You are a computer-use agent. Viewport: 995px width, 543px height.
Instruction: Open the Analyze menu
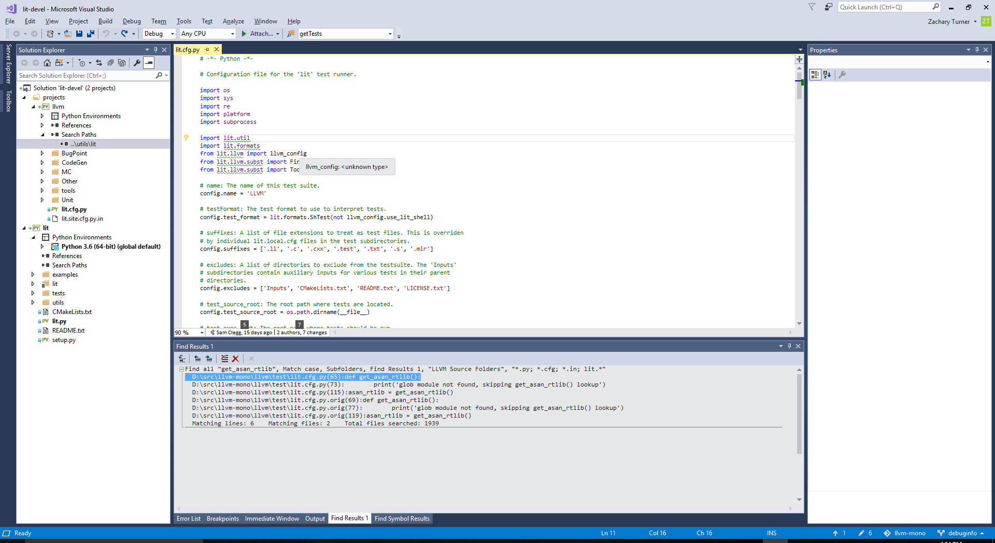coord(233,21)
